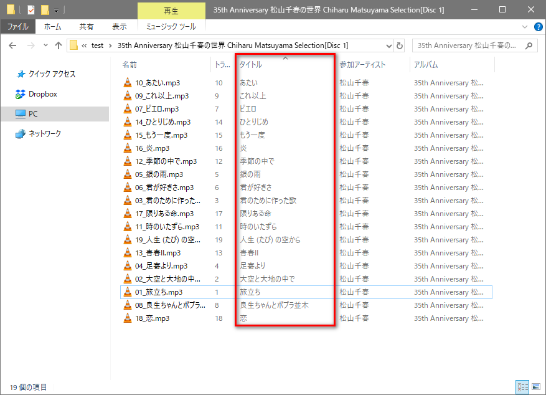The width and height of the screenshot is (546, 395).
Task: Refresh the current folder view
Action: click(399, 45)
